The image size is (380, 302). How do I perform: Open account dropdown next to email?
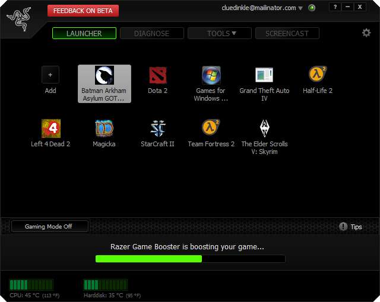click(300, 8)
